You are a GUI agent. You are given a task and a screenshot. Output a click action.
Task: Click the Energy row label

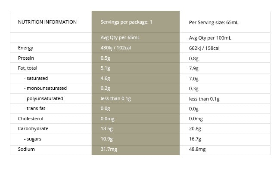click(25, 48)
